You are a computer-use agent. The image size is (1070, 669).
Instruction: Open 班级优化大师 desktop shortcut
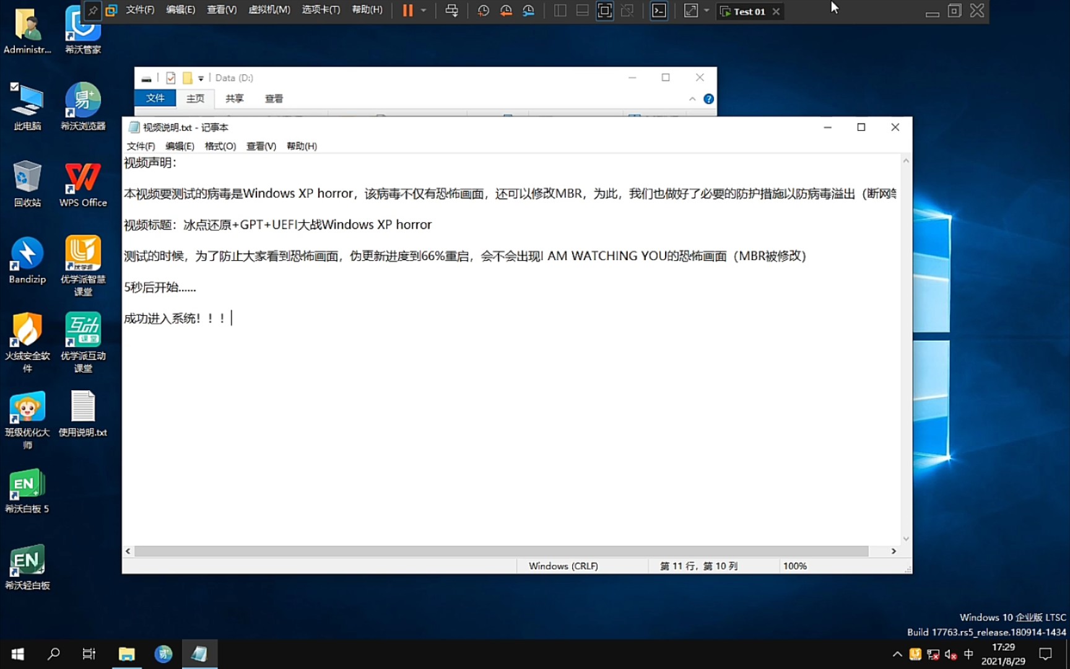pos(27,419)
